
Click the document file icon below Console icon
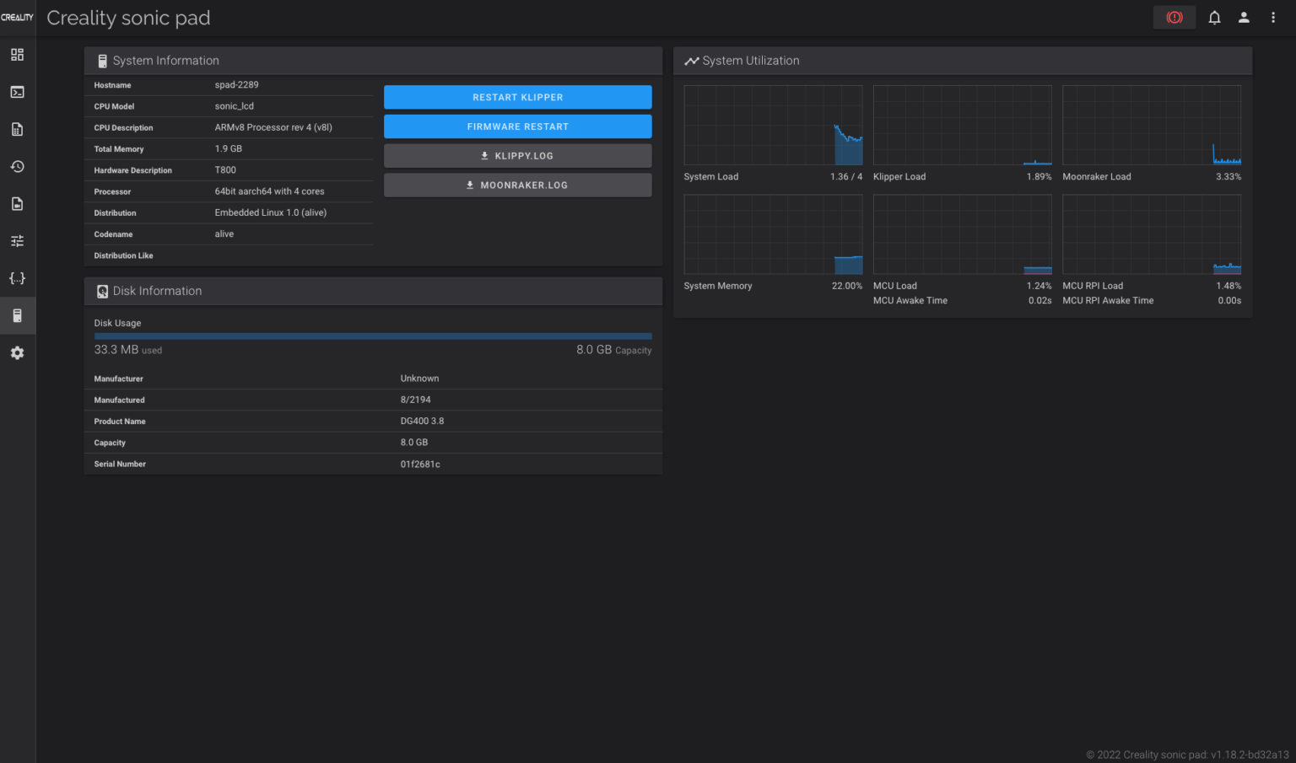click(17, 129)
